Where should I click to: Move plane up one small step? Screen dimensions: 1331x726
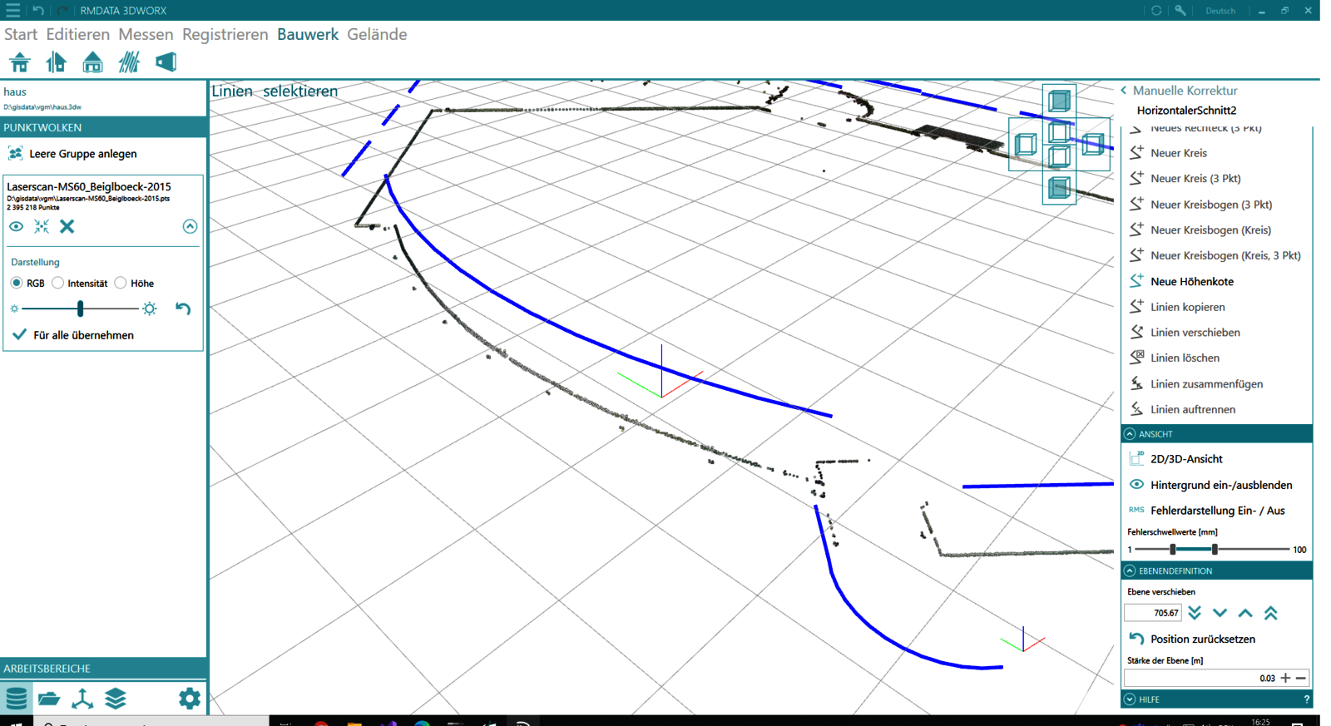(1245, 613)
